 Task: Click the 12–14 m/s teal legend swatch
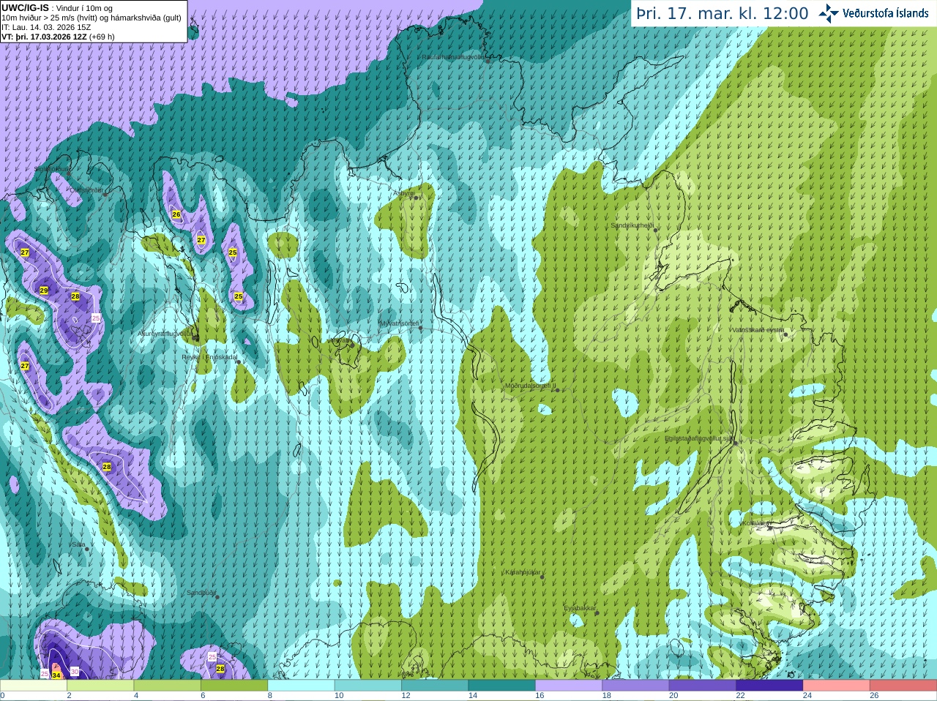[x=435, y=686]
